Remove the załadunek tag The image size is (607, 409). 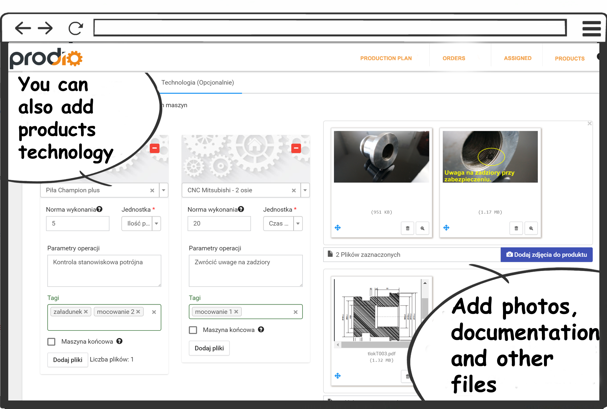(86, 312)
